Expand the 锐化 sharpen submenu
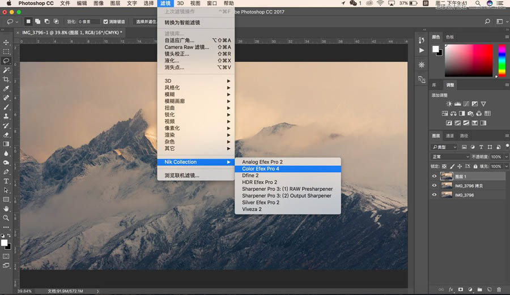 [195, 115]
